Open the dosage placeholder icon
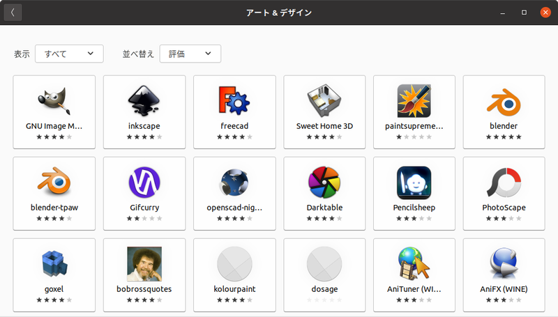 (x=324, y=263)
